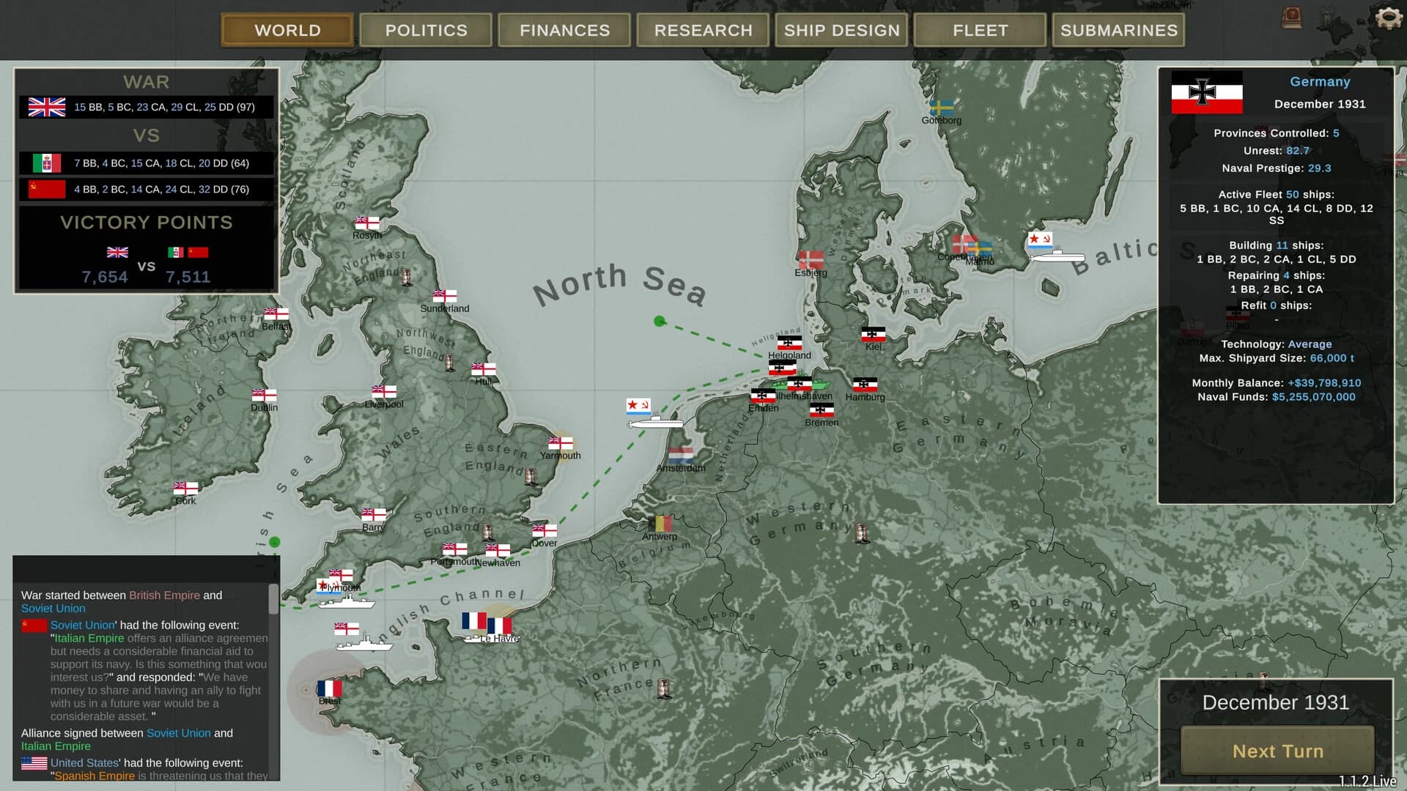Click the Belgian flag at Antwerp
Image resolution: width=1407 pixels, height=791 pixels.
(660, 523)
